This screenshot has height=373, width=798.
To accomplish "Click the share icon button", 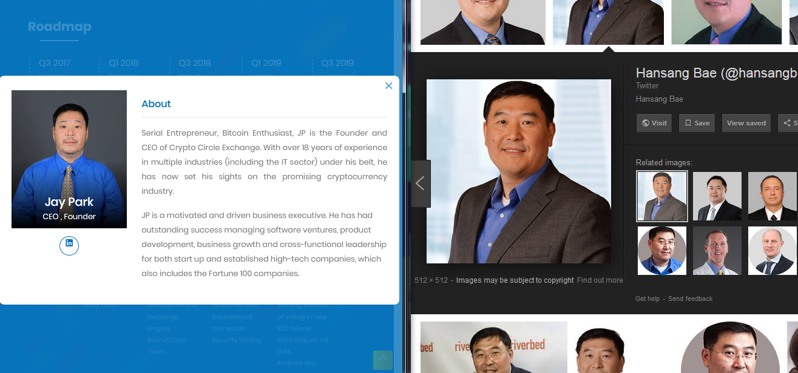I will coord(788,123).
